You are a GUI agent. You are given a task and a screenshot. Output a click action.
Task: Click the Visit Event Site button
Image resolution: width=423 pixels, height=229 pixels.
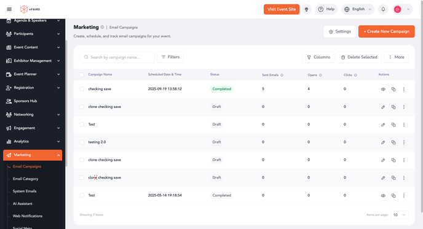(282, 9)
